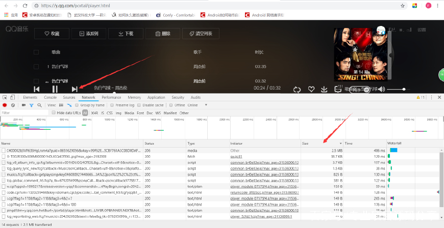
Task: Check the box for song row 03:32
Action: 36,81
